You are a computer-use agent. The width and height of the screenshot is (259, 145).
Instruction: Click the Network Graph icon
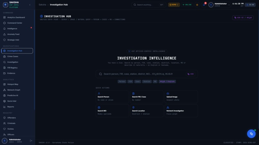pyautogui.click(x=4, y=90)
